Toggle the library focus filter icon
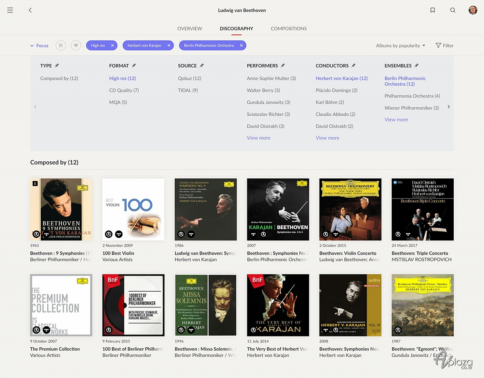This screenshot has width=484, height=378. pos(60,46)
